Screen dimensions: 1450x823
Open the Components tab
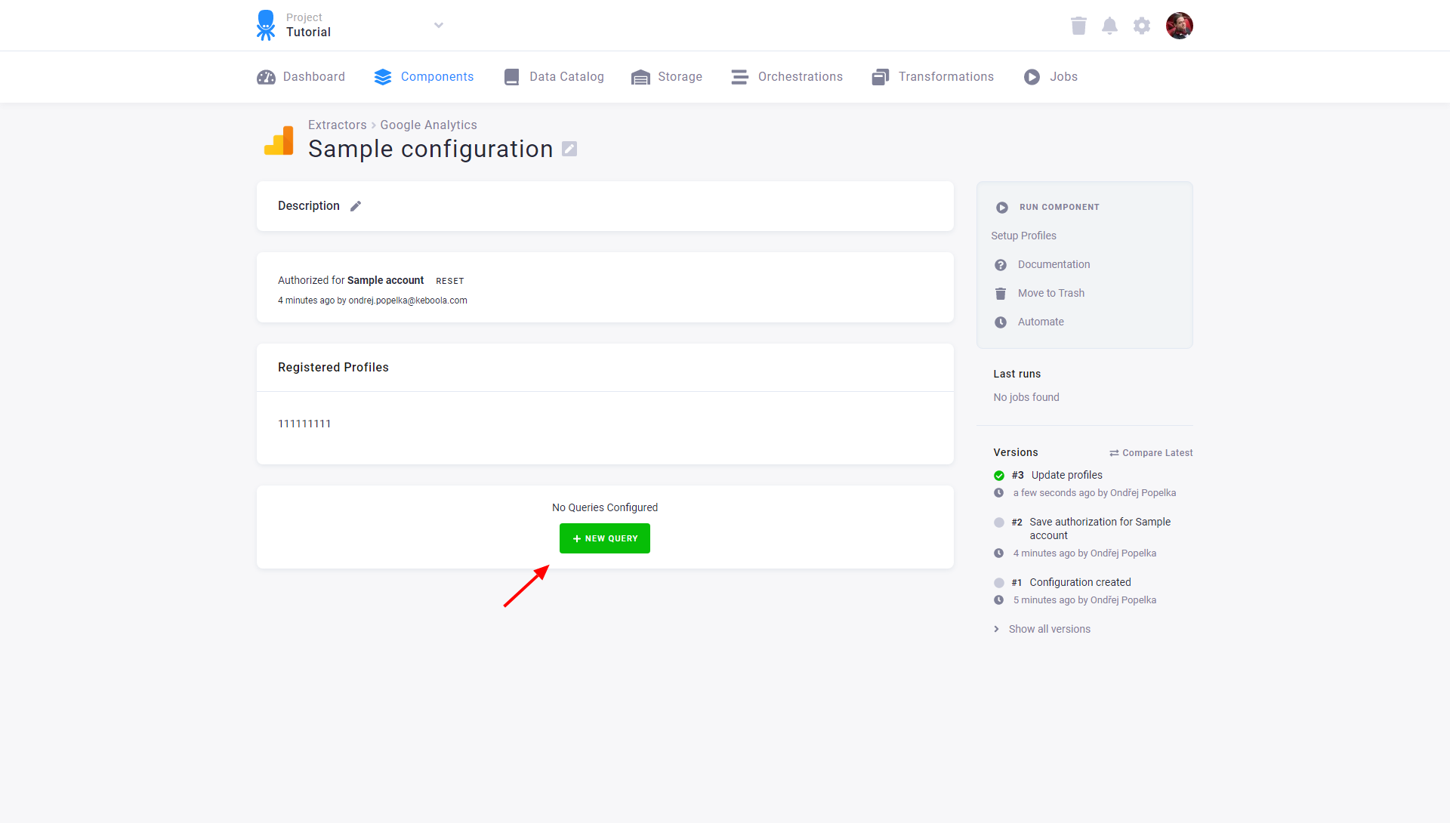point(424,77)
